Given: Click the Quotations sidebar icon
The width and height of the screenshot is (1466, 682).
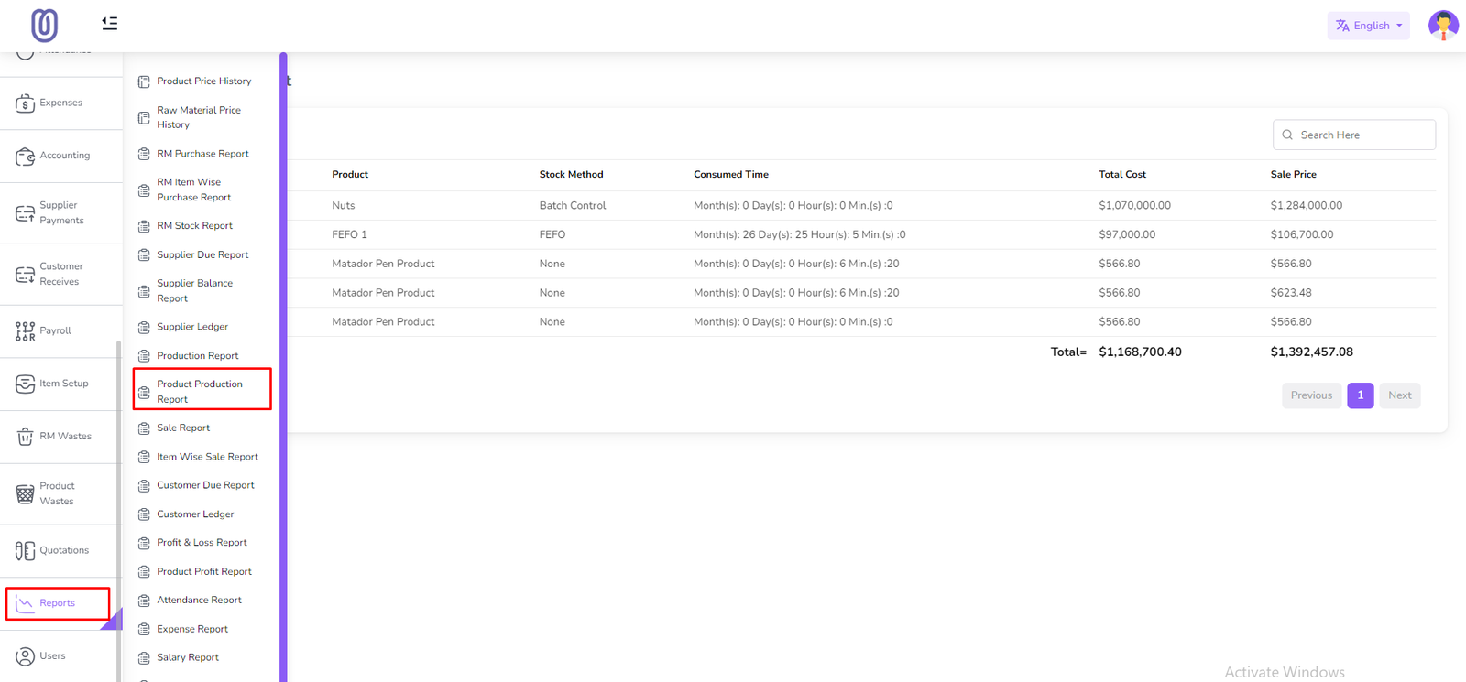Looking at the screenshot, I should pyautogui.click(x=26, y=551).
